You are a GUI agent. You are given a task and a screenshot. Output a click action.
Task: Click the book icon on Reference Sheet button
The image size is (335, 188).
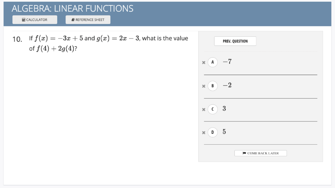point(73,19)
